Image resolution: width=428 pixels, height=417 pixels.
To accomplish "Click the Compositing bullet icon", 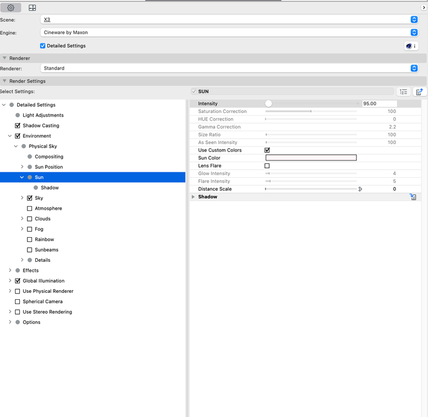I will point(30,156).
